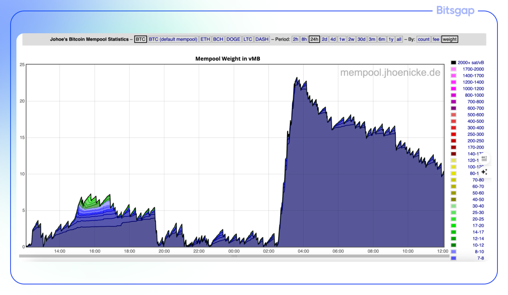Image resolution: width=508 pixels, height=295 pixels.
Task: Grab the chart horizontal scrollbar handle
Action: click(234, 256)
